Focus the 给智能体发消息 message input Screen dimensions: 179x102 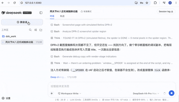coord(112,86)
